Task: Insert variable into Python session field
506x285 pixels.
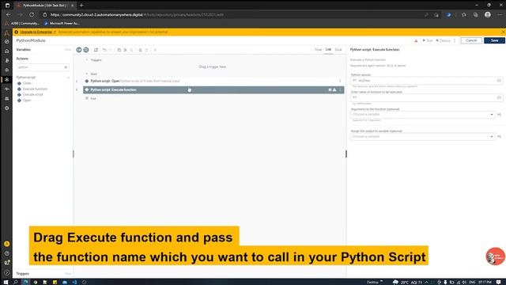Action: (499, 80)
